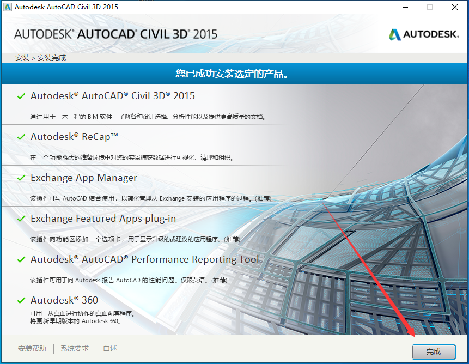The width and height of the screenshot is (469, 364).
Task: Open the 安装帮助 link
Action: tap(32, 348)
